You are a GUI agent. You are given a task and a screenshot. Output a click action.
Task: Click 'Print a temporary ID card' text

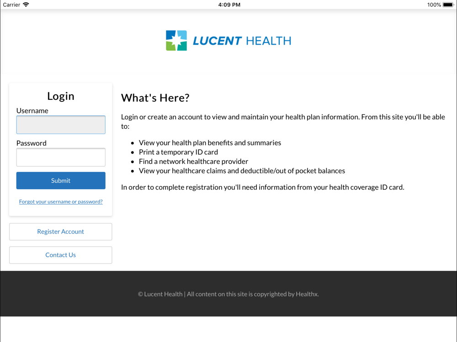pyautogui.click(x=178, y=152)
